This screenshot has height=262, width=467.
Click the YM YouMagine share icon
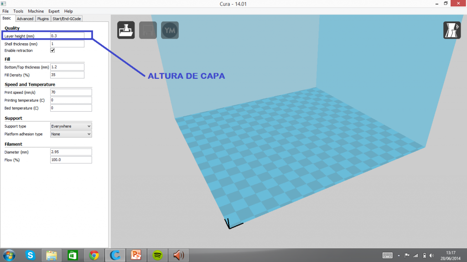pyautogui.click(x=170, y=30)
